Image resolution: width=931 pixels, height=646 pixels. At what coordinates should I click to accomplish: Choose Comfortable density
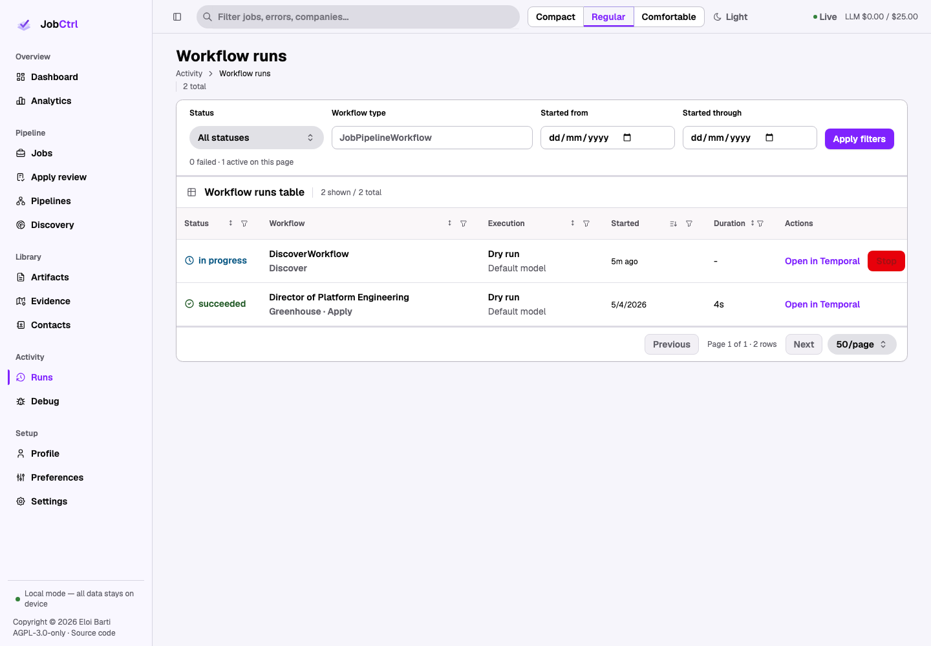[669, 17]
